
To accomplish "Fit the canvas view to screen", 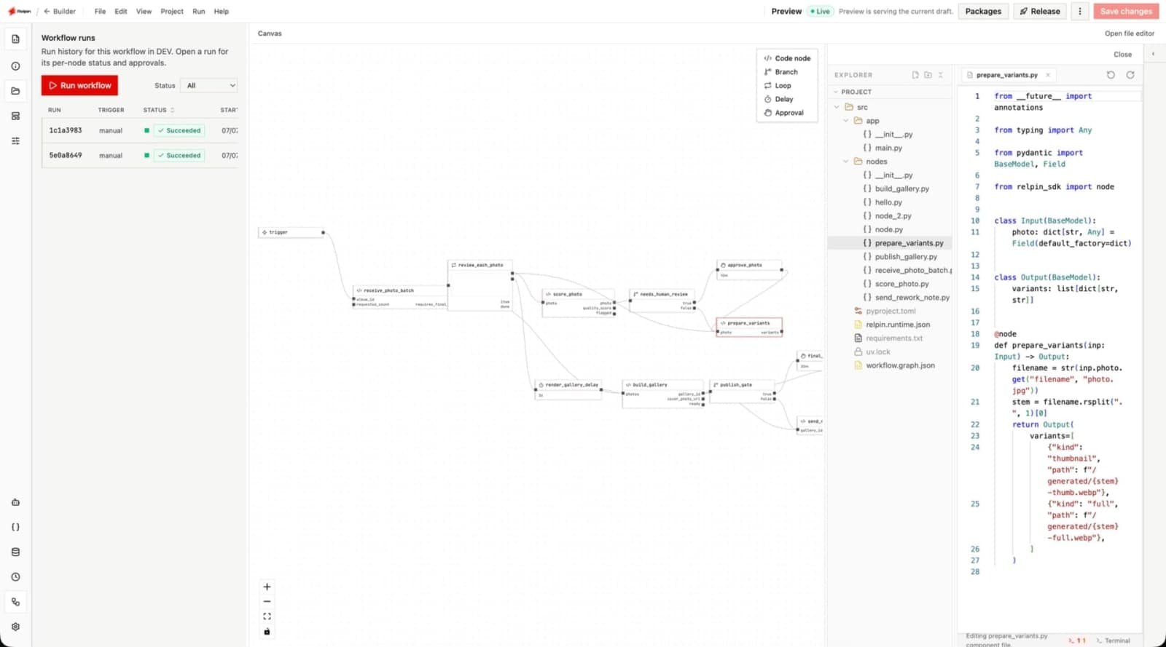I will [267, 616].
